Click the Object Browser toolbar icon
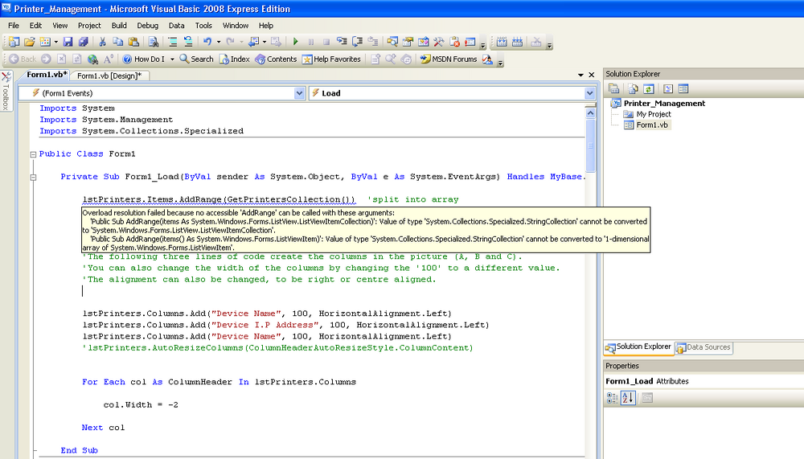804x459 pixels. (x=423, y=42)
